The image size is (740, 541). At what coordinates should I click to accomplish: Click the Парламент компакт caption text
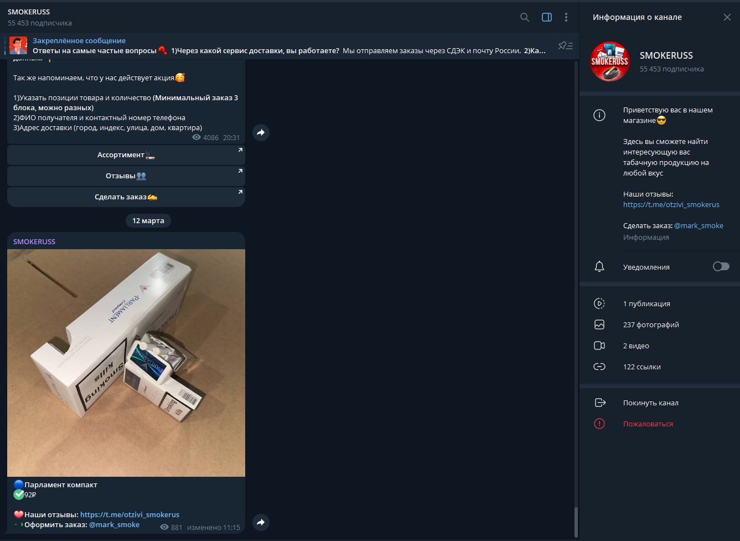pos(61,485)
